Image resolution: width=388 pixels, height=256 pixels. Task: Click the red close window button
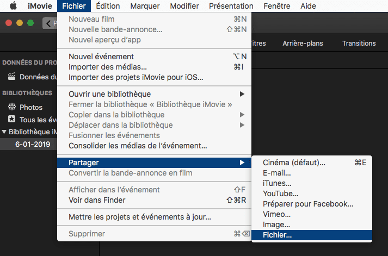[9, 23]
